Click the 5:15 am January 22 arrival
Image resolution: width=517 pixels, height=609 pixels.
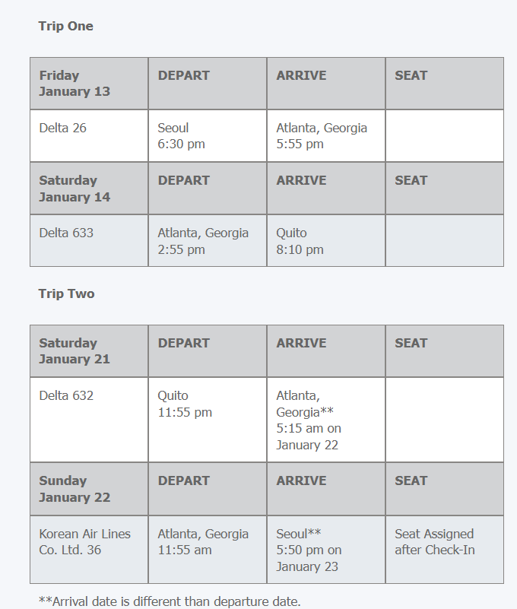[309, 436]
